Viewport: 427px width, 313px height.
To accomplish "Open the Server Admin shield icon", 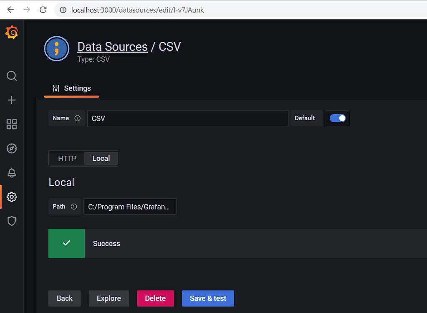I will point(11,221).
